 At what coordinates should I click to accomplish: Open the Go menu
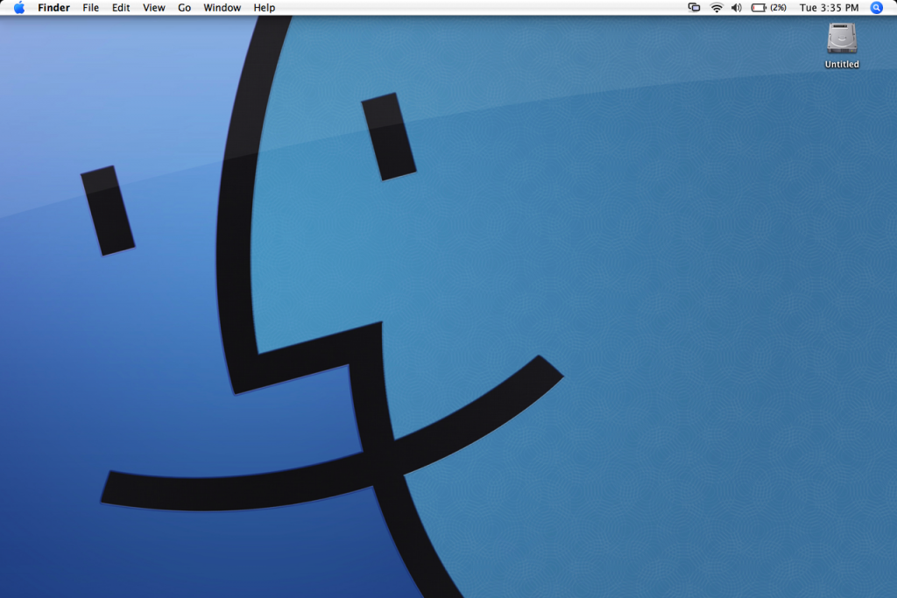point(184,7)
